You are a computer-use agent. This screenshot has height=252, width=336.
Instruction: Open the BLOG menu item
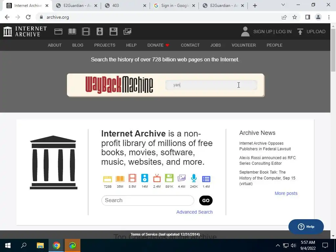point(78,45)
